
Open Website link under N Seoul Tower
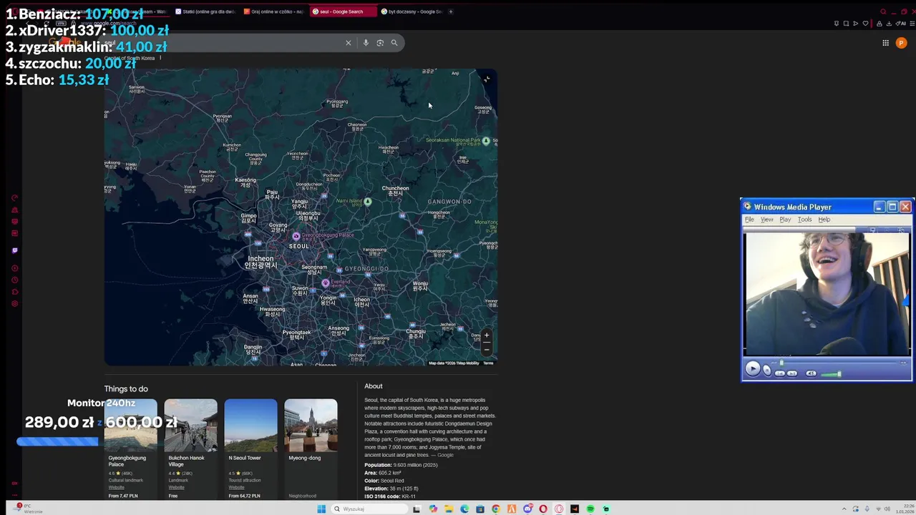236,487
